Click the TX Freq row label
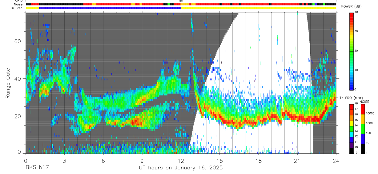Image resolution: width=378 pixels, height=174 pixels. (17, 8)
